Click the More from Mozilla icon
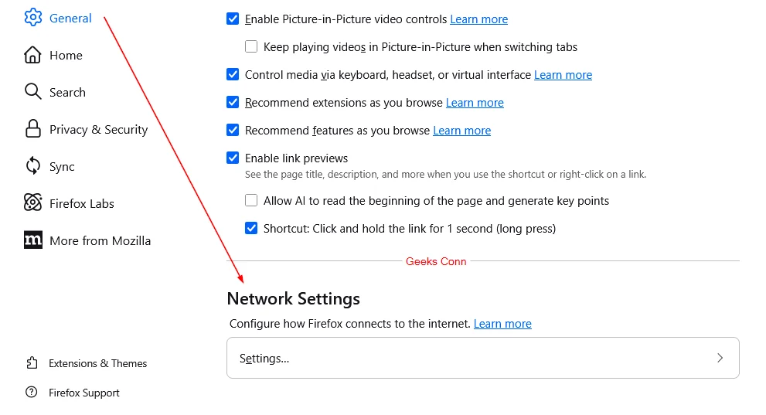This screenshot has width=766, height=415. (x=32, y=240)
